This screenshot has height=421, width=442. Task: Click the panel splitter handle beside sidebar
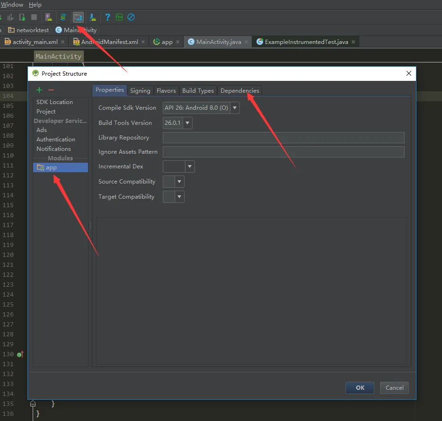click(x=90, y=225)
